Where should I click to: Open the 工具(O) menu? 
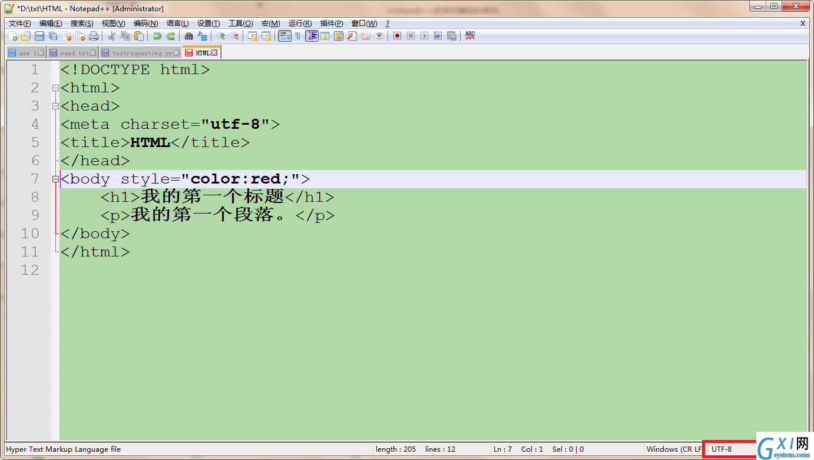click(240, 24)
